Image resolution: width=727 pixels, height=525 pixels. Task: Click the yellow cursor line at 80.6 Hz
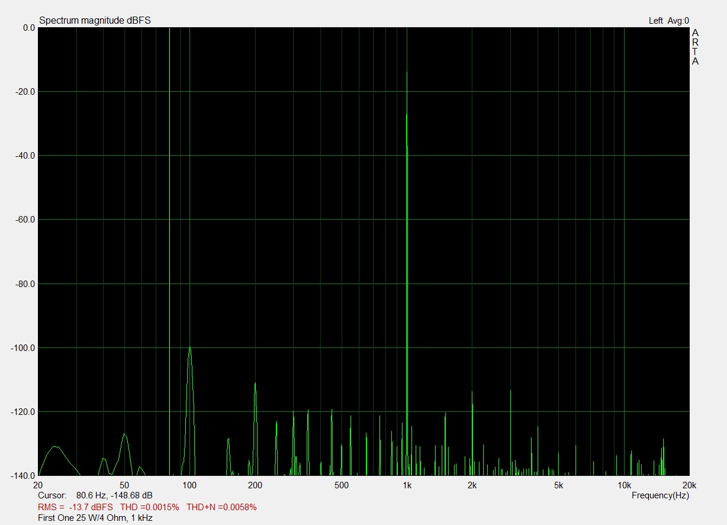(169, 251)
